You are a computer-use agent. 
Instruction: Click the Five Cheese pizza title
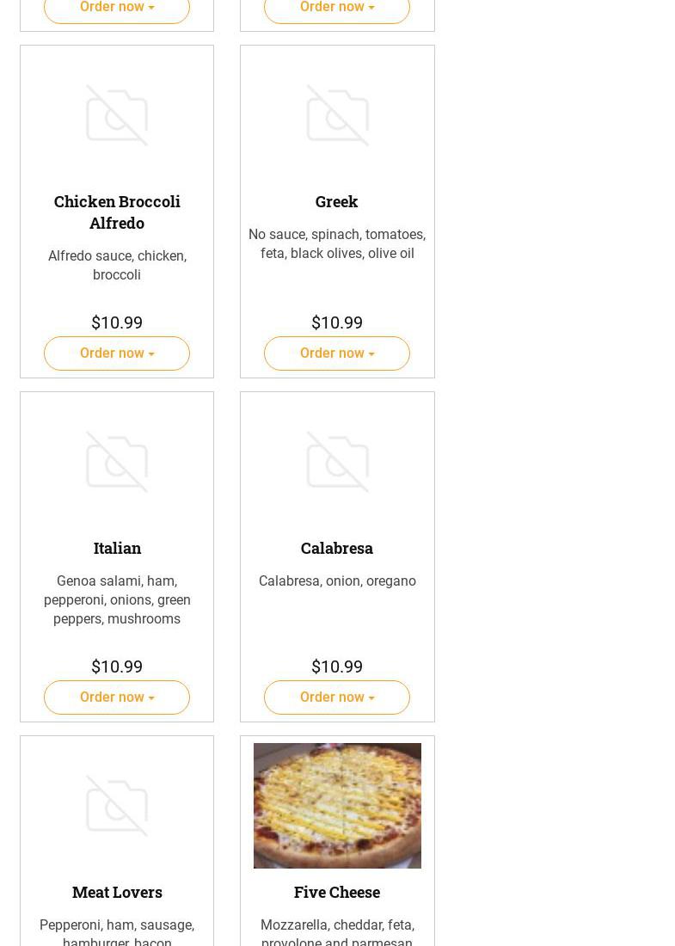[337, 892]
